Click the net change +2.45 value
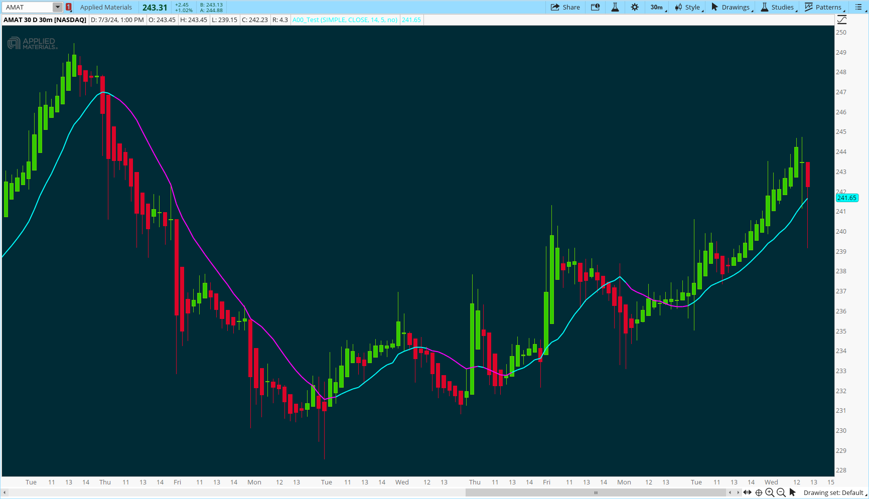The image size is (869, 499). (182, 5)
